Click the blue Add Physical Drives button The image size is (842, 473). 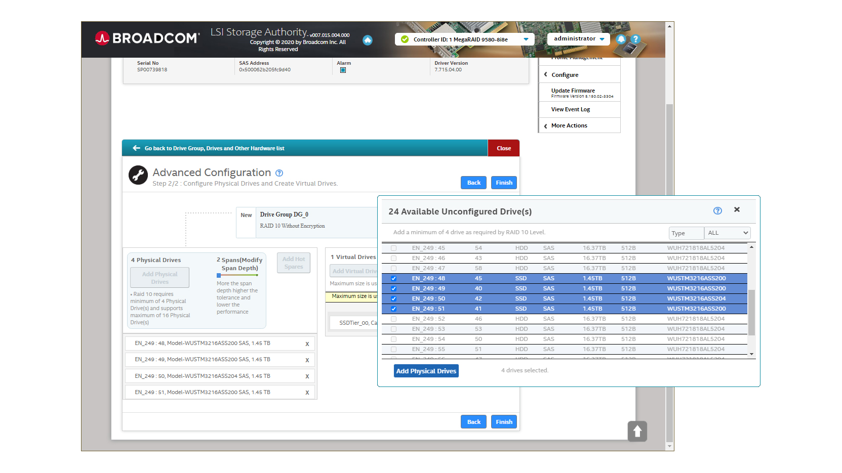coord(426,371)
